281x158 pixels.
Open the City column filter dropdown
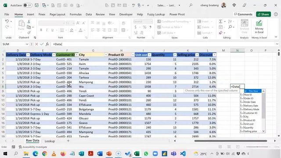click(106, 55)
